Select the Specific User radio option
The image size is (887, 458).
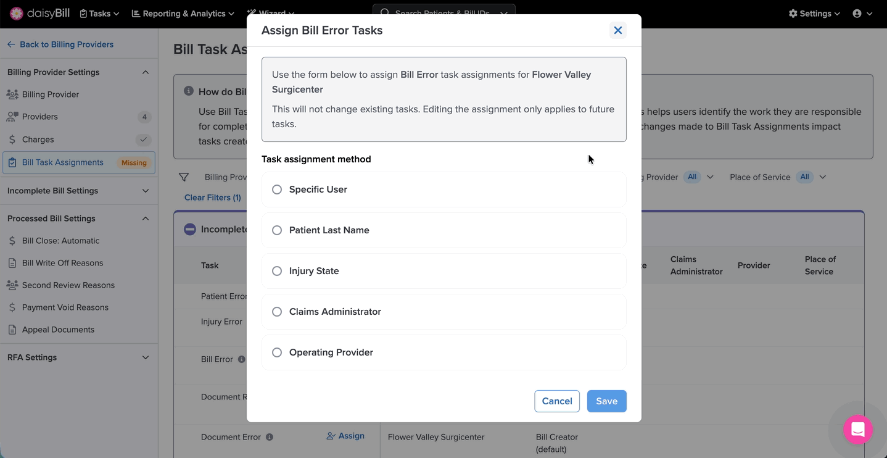pyautogui.click(x=277, y=189)
